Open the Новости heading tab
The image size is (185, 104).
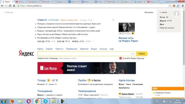(42, 20)
